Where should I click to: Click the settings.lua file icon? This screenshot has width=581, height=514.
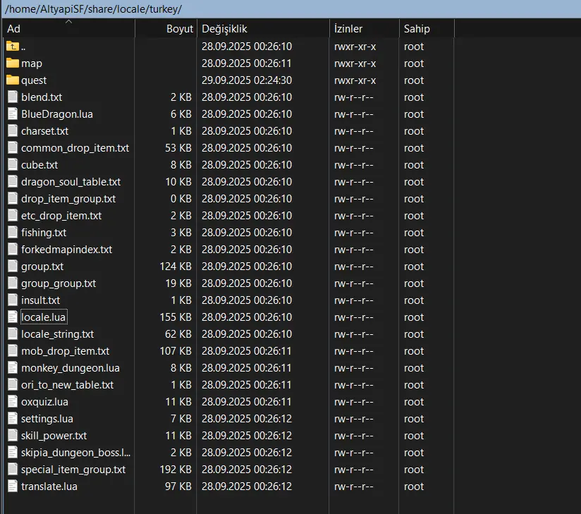click(13, 419)
